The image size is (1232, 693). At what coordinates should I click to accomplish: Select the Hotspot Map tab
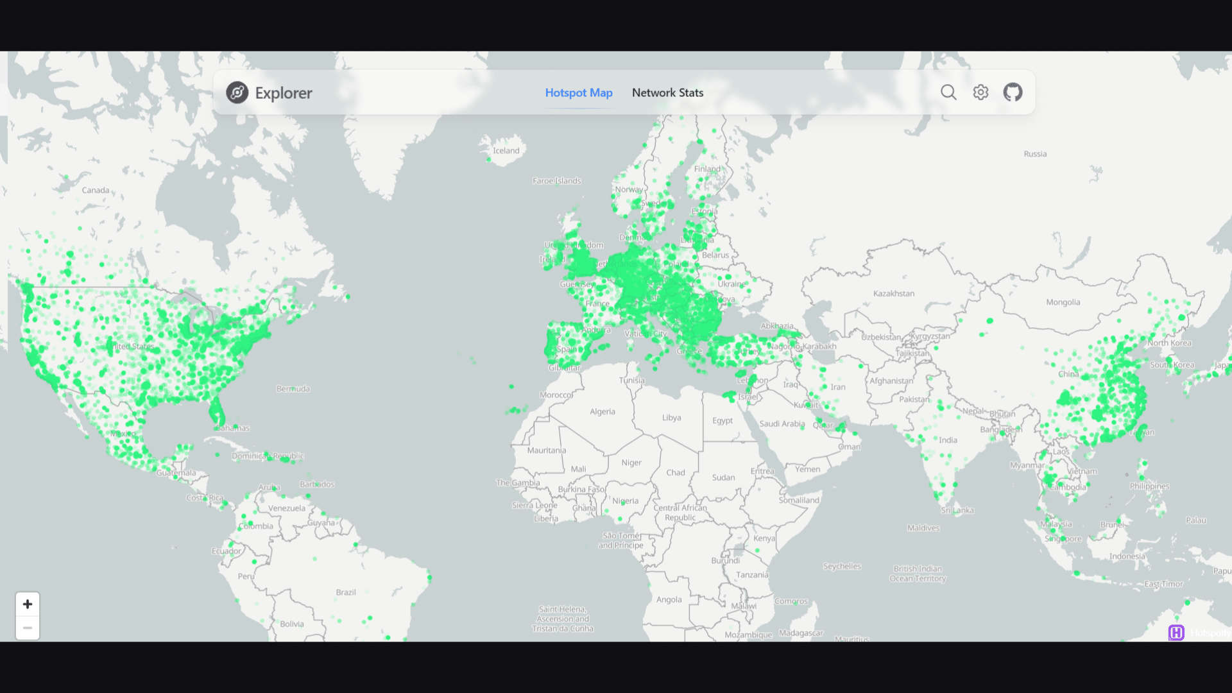click(x=578, y=92)
